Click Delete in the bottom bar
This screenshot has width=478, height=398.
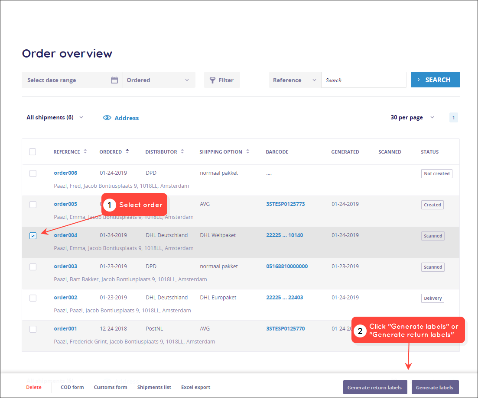(x=34, y=387)
